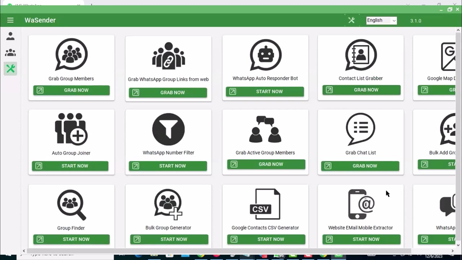462x260 pixels.
Task: Select the tools sidebar icon
Action: (10, 69)
